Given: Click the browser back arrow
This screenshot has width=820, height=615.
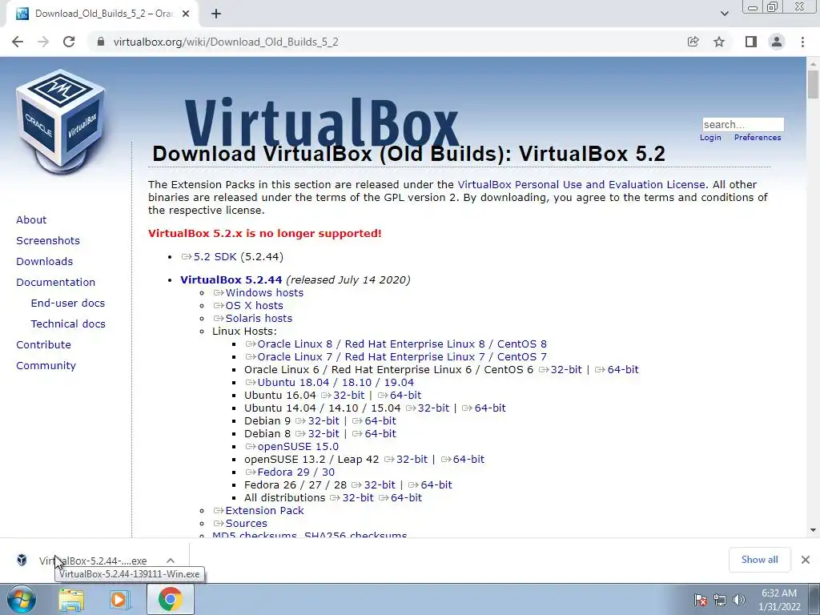Looking at the screenshot, I should (x=18, y=42).
